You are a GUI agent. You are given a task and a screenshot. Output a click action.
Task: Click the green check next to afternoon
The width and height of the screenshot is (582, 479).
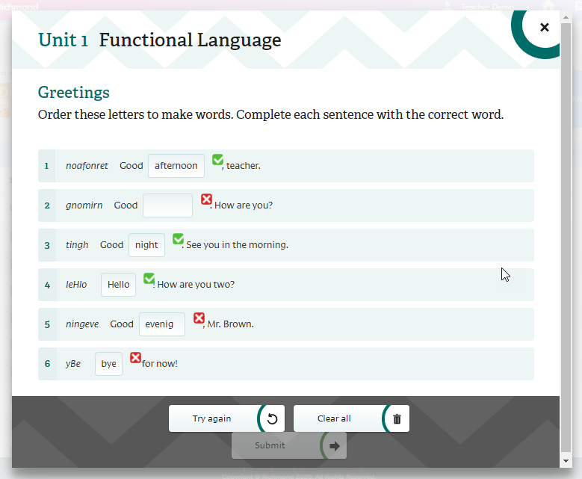[217, 159]
